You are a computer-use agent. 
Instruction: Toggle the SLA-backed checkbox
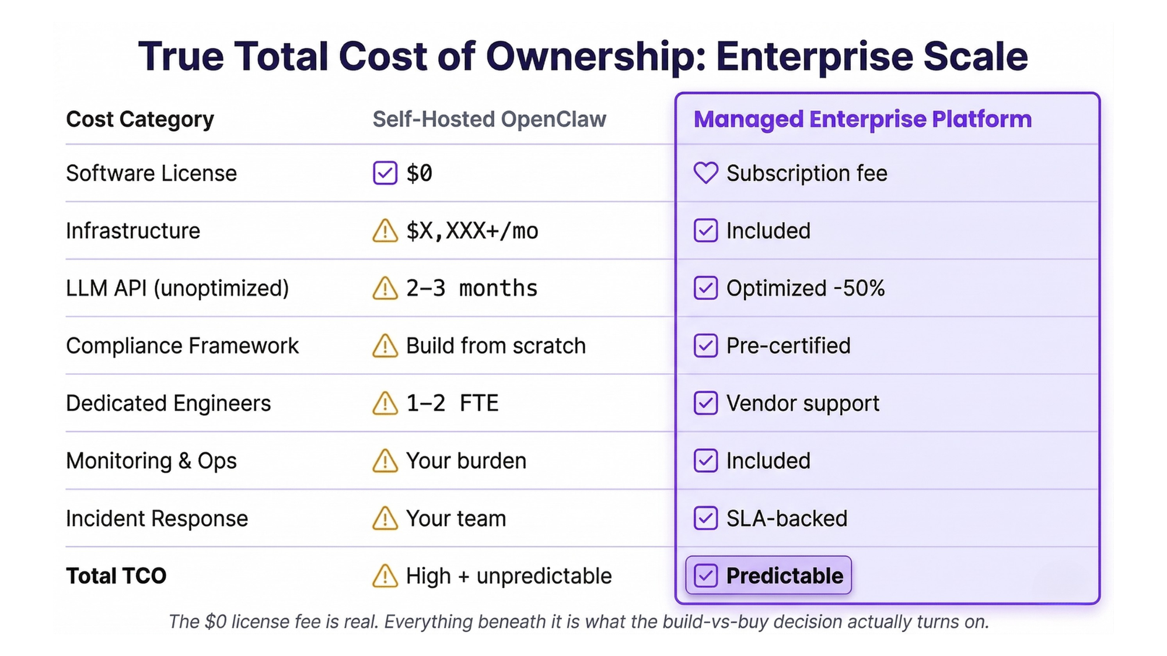tap(705, 518)
